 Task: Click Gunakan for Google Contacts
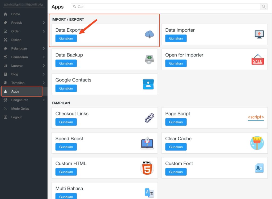pyautogui.click(x=66, y=88)
